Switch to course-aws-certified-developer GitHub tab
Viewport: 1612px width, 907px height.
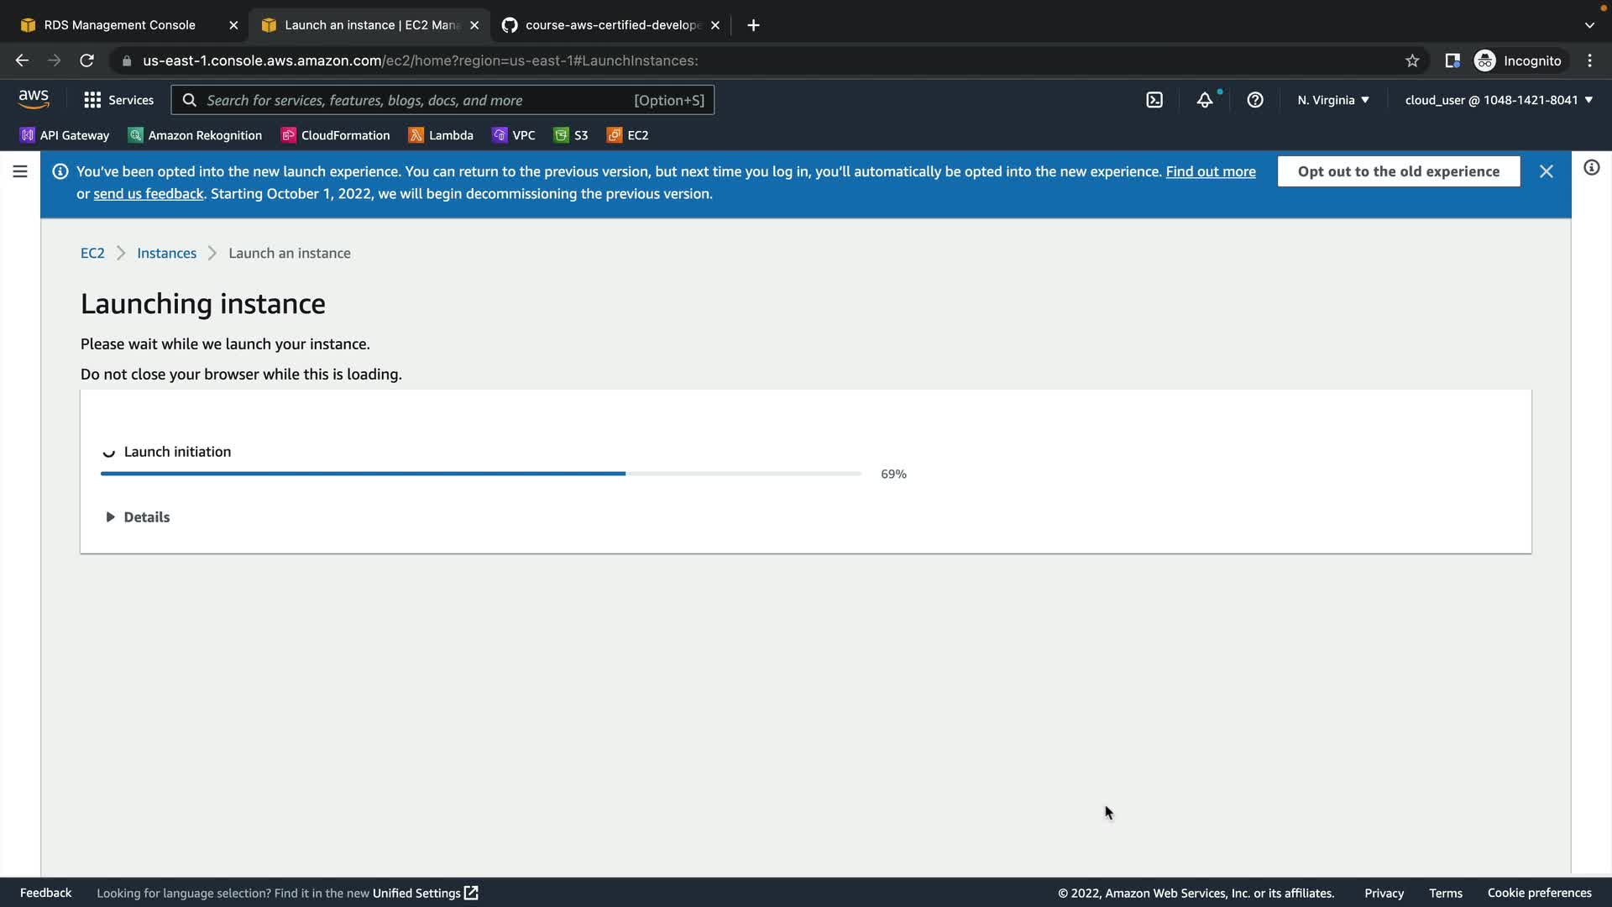(x=611, y=25)
